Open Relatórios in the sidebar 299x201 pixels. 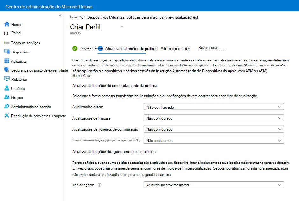pyautogui.click(x=19, y=80)
